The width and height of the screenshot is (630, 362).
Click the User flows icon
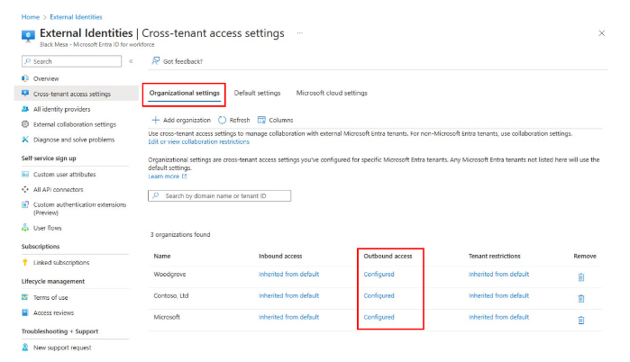coord(25,228)
